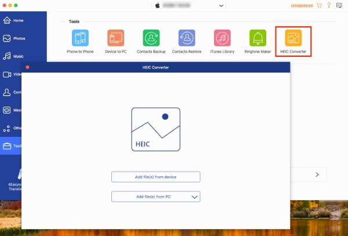Click the Others dots icon in sidebar
Image resolution: width=348 pixels, height=236 pixels.
[x=6, y=128]
